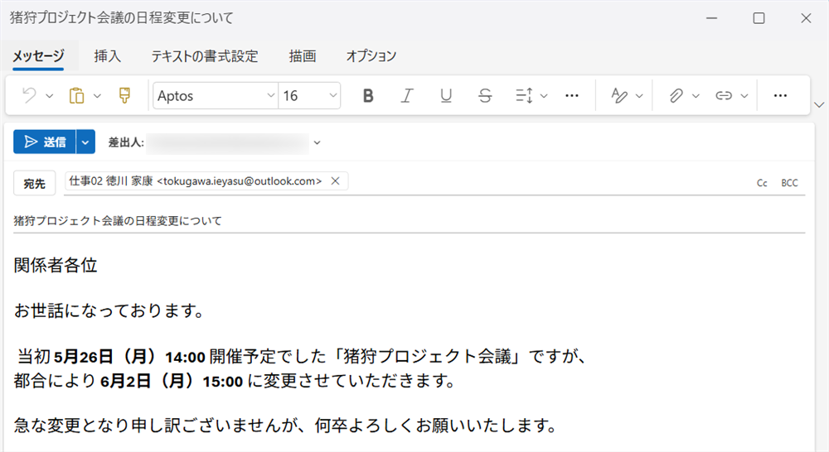Click the line spacing icon

(x=524, y=96)
